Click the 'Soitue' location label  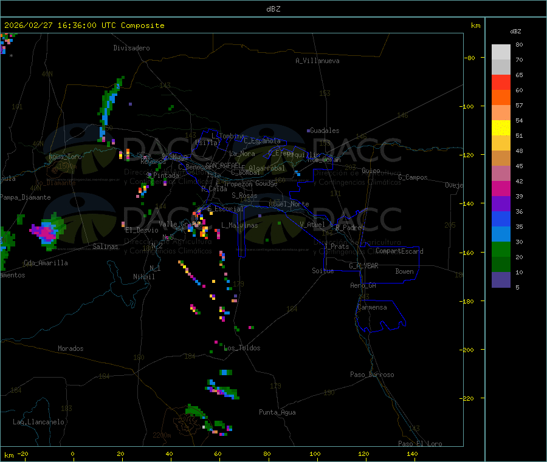(323, 271)
